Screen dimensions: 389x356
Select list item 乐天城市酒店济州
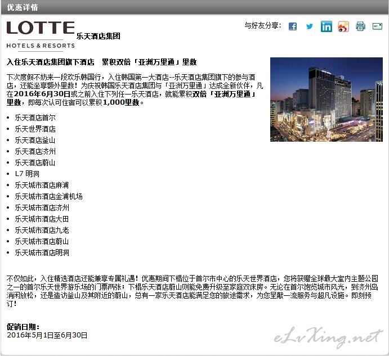[x=42, y=208]
